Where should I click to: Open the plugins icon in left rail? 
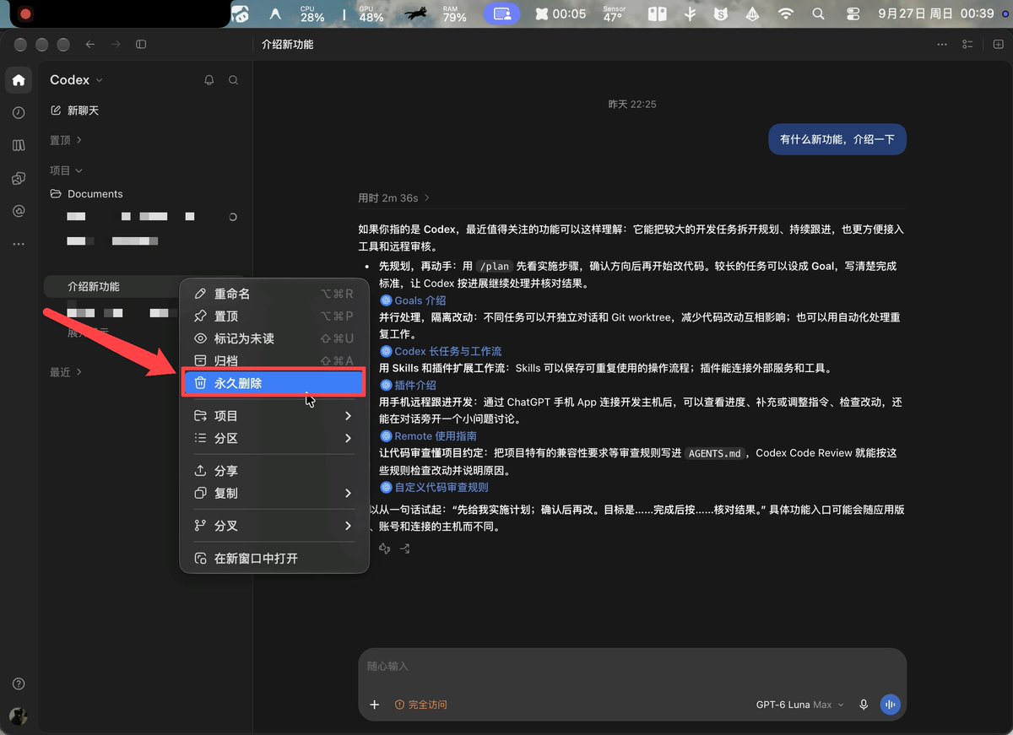coord(19,178)
